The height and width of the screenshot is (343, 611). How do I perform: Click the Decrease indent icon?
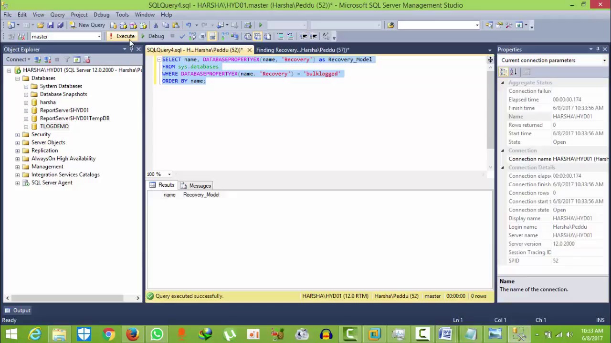(303, 36)
